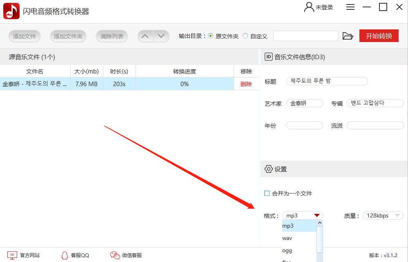This screenshot has height=262, width=408.
Task: Click the move-up arrow in the toolbar
Action: tap(145, 36)
